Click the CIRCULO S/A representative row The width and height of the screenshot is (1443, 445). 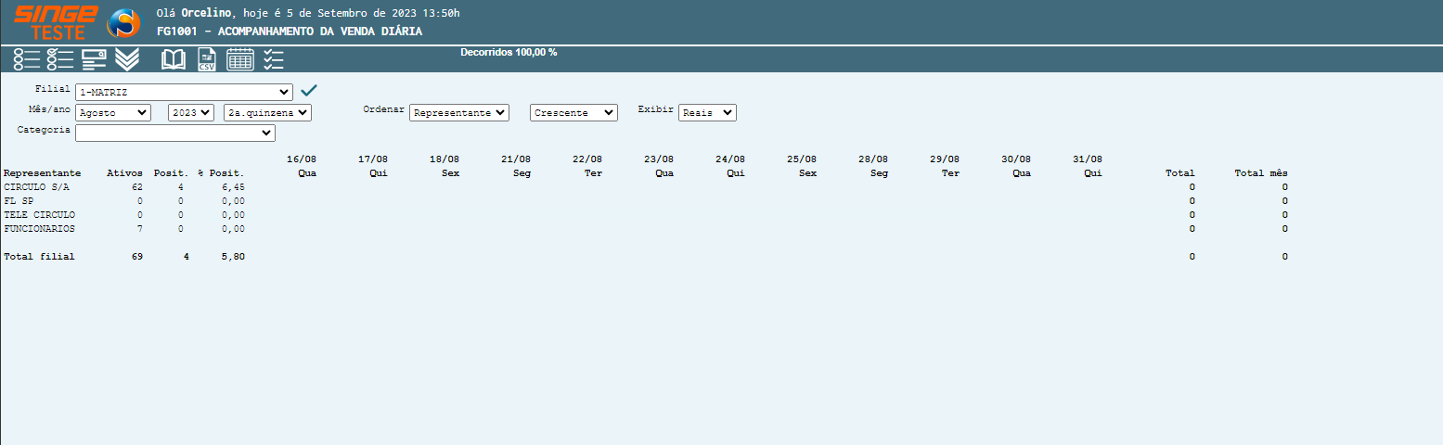pyautogui.click(x=37, y=187)
